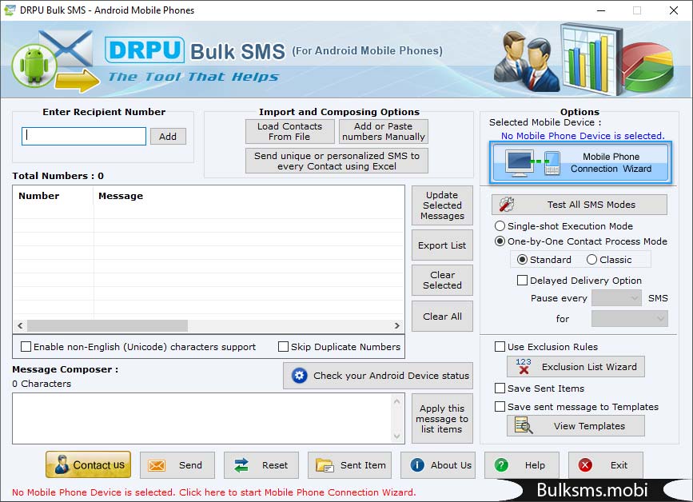
Task: Click the person icon on Contact us
Action: click(x=62, y=465)
